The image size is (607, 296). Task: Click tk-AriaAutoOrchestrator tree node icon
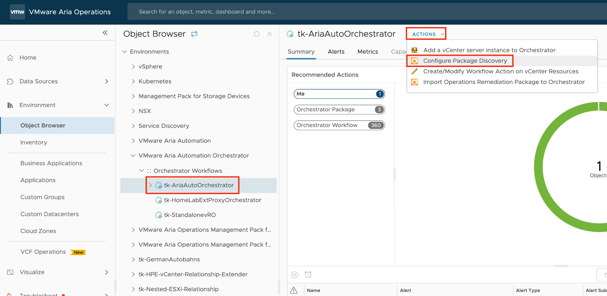click(159, 185)
